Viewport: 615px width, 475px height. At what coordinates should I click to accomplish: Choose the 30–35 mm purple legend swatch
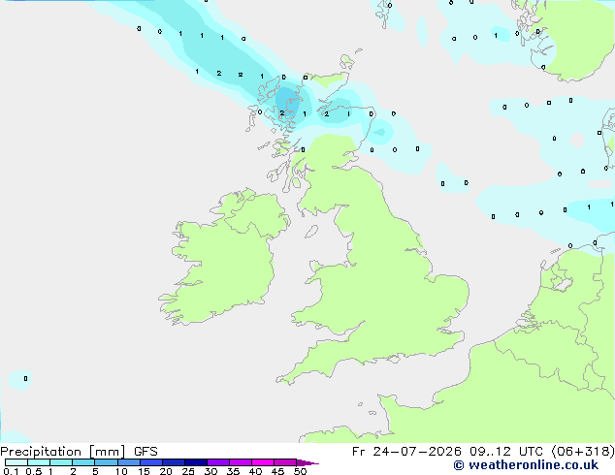point(218,462)
